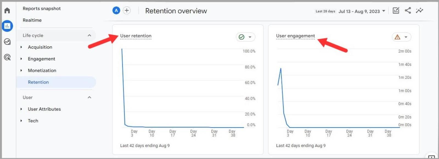The height and width of the screenshot is (159, 439).
Task: Open the Realtime report
Action: (32, 20)
